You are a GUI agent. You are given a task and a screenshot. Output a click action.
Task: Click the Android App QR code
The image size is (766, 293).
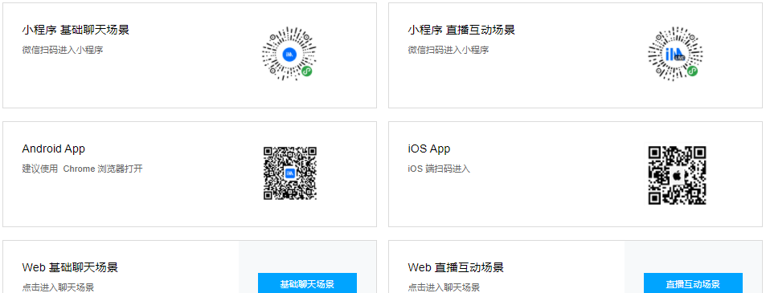click(290, 173)
